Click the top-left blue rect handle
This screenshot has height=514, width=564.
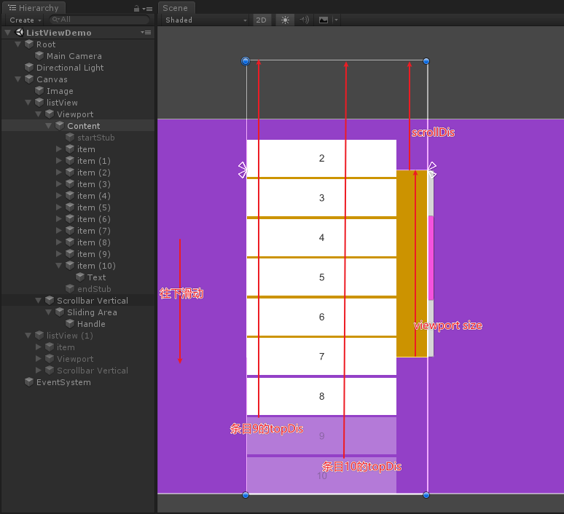pyautogui.click(x=246, y=61)
